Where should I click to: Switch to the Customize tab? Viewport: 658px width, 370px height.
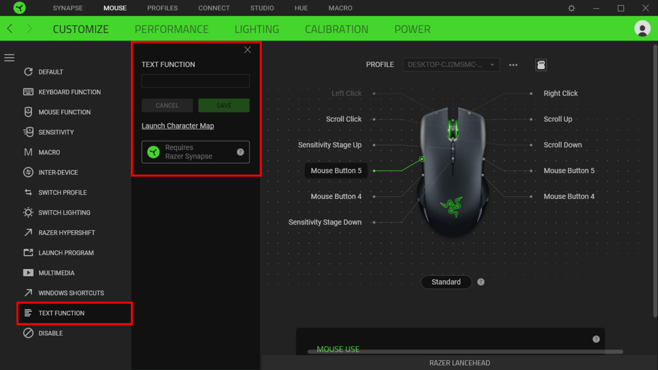81,29
